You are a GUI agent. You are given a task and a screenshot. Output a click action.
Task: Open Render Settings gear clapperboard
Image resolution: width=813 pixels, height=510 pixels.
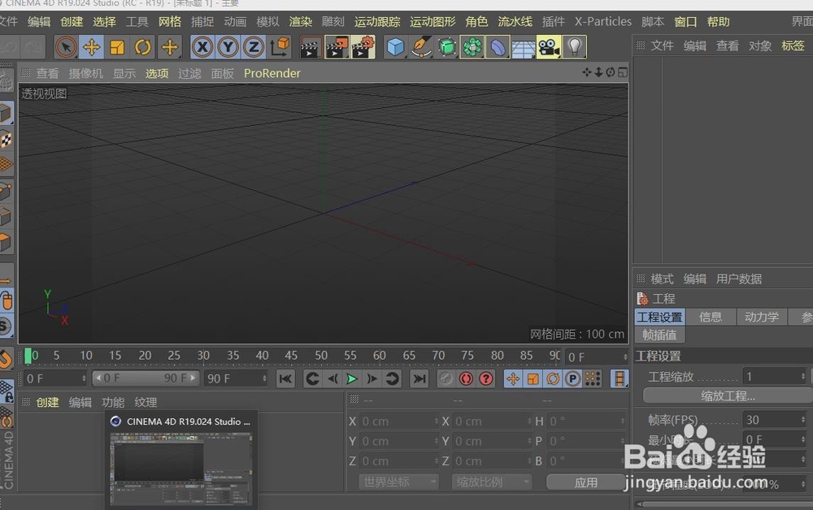pos(363,48)
